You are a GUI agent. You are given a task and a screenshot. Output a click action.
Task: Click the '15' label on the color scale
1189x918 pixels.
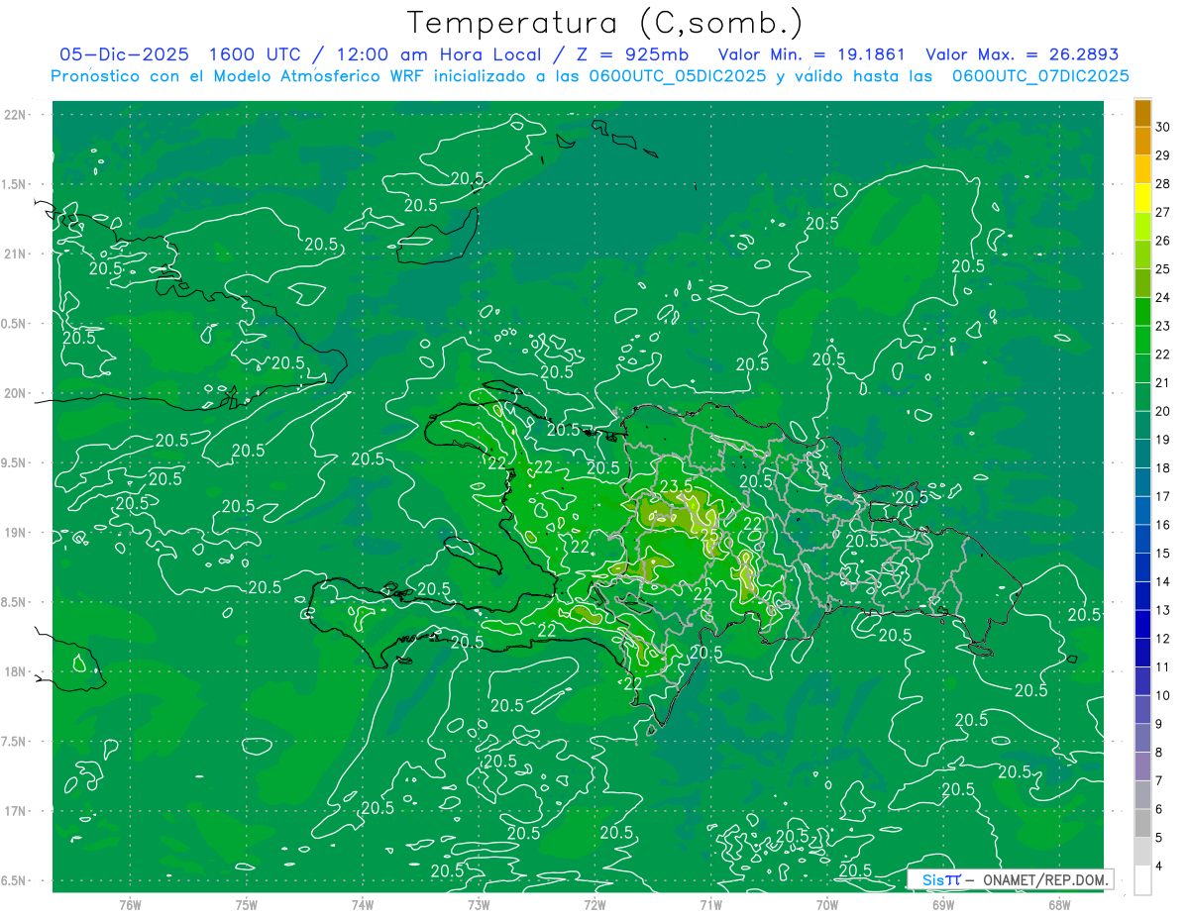1163,553
